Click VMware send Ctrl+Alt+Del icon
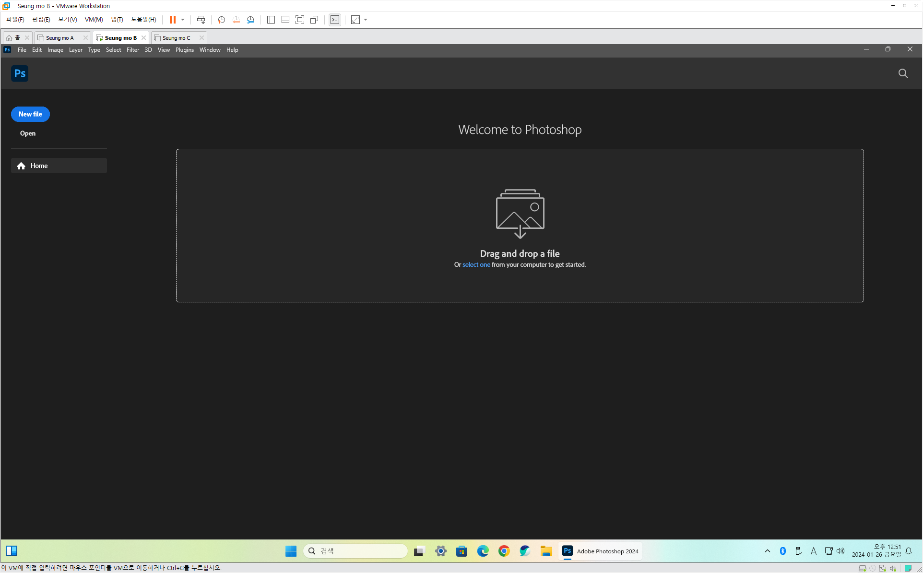 click(201, 20)
